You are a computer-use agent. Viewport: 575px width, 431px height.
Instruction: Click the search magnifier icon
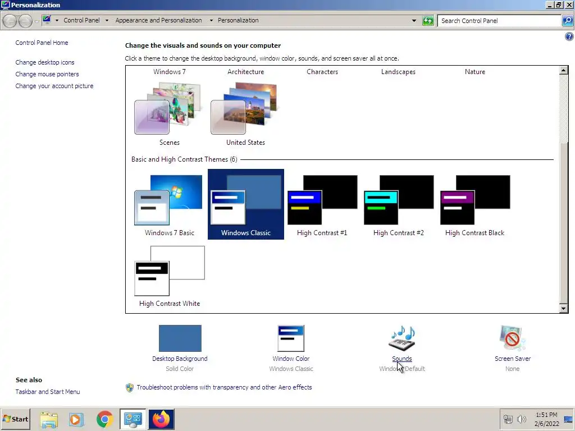(567, 21)
